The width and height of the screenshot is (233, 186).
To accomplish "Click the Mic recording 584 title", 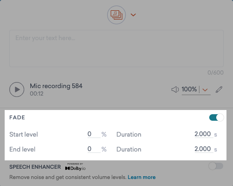I will tap(56, 86).
